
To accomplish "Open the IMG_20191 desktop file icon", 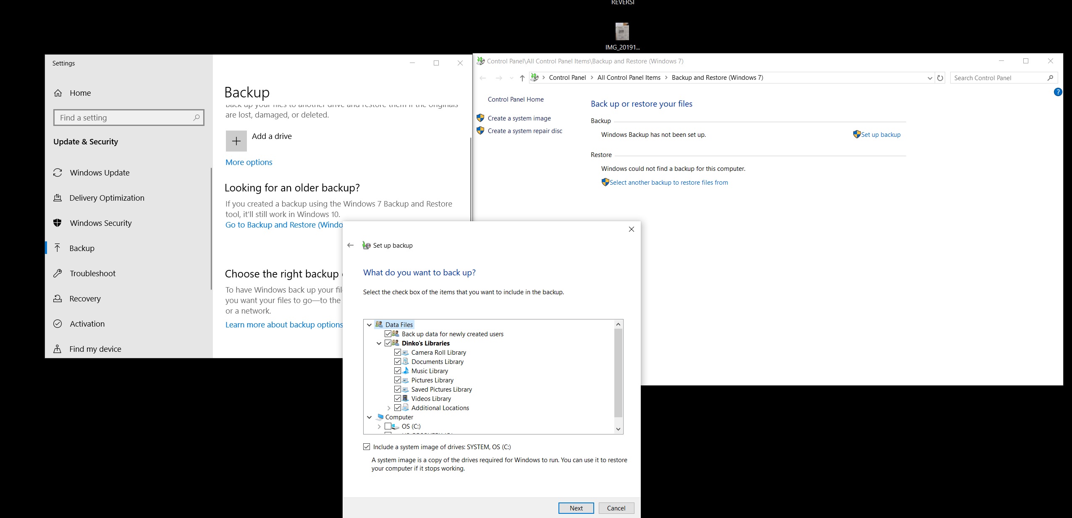I will 622,32.
